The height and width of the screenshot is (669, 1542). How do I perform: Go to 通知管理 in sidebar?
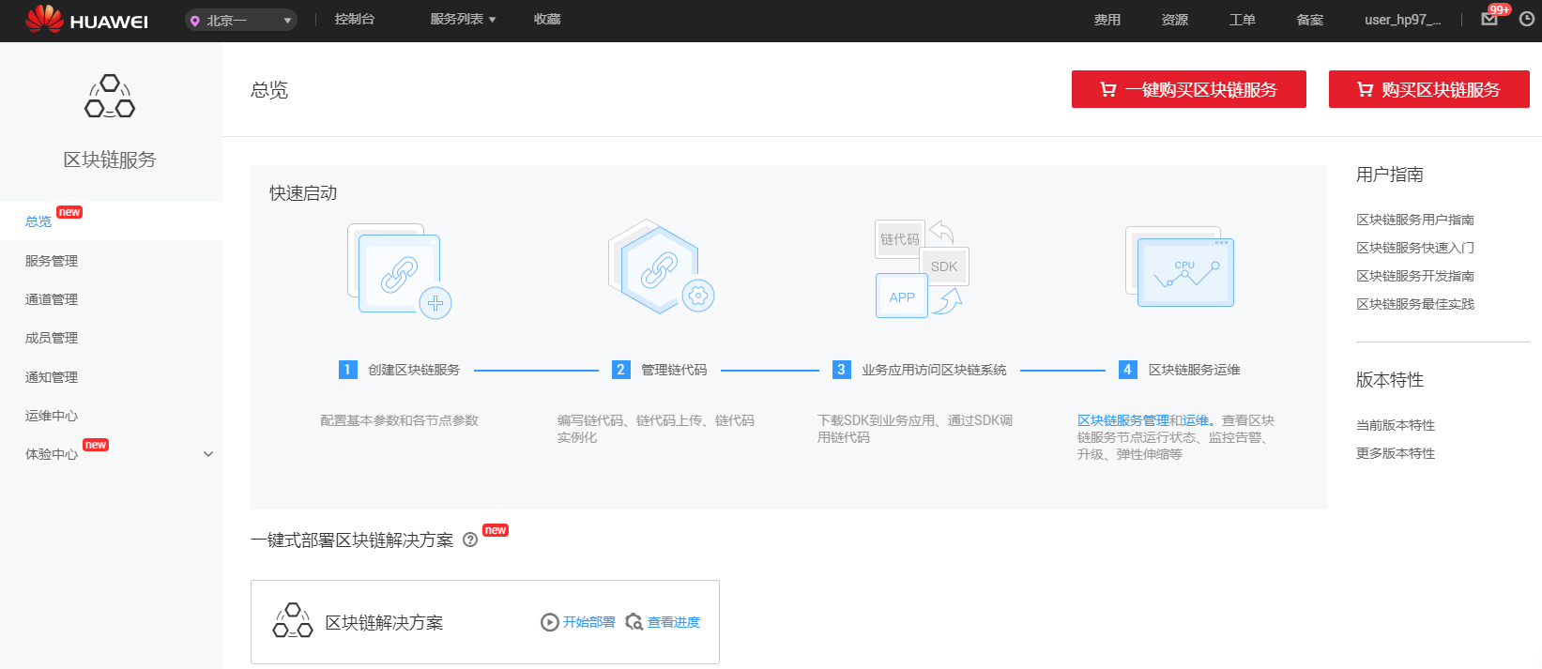(52, 377)
